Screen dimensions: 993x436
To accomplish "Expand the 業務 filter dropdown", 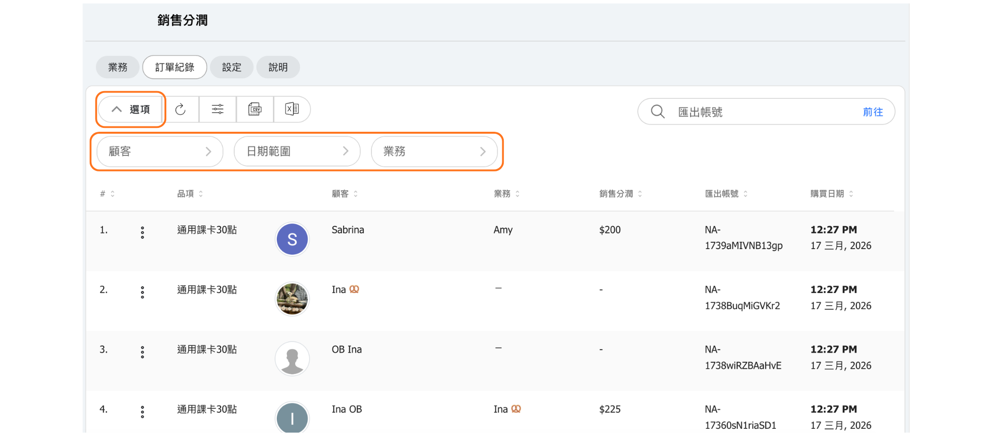I will point(434,152).
